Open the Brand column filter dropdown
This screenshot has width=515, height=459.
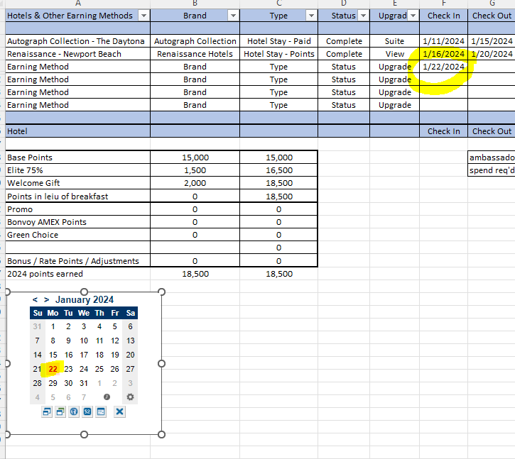[233, 16]
